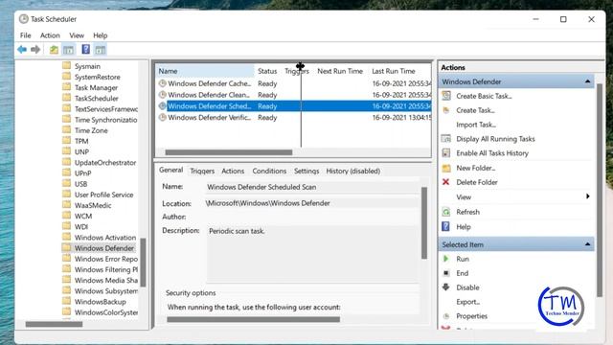Select the Time Synchronization folder
The height and width of the screenshot is (345, 613).
tap(105, 120)
